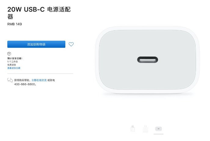Click the 预计发货日期 label
This screenshot has height=141, width=210.
tap(15, 58)
